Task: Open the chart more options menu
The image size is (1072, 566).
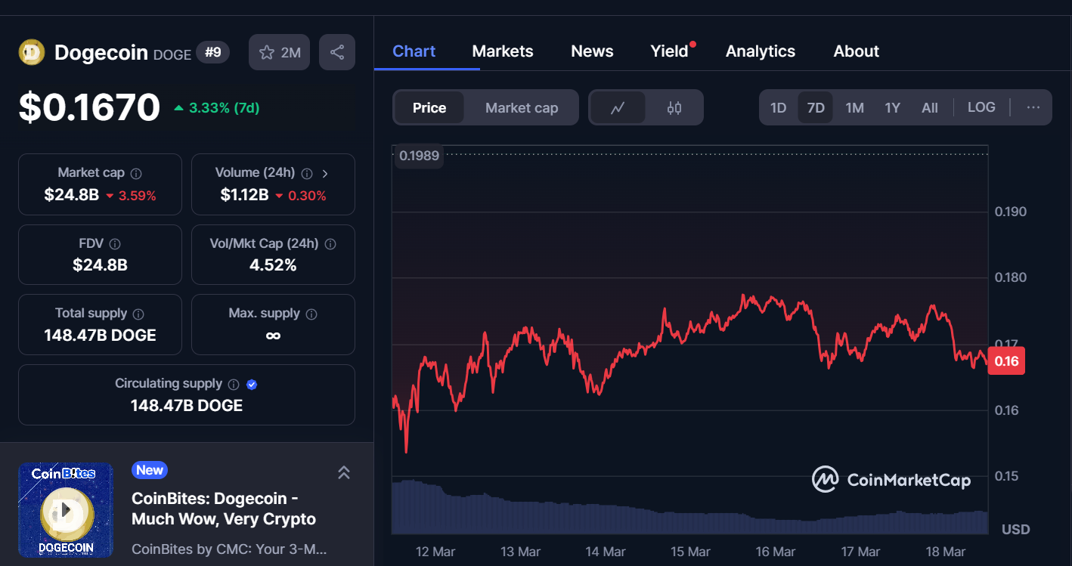Action: (1033, 107)
